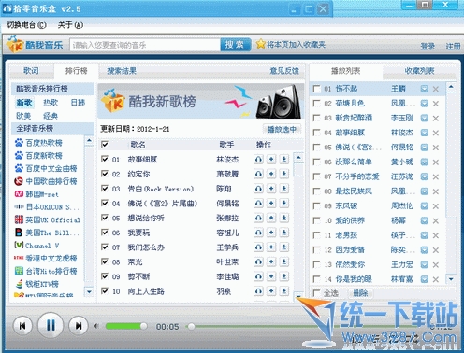Click the 搜索 button

tap(235, 45)
